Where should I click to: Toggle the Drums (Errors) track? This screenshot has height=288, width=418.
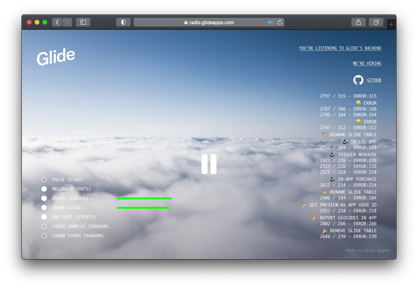click(x=44, y=198)
